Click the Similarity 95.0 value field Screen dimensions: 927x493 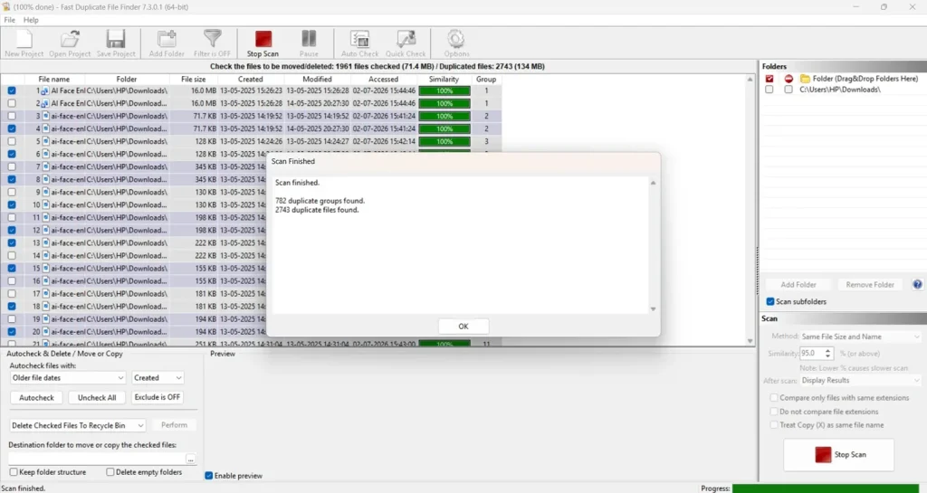(811, 354)
